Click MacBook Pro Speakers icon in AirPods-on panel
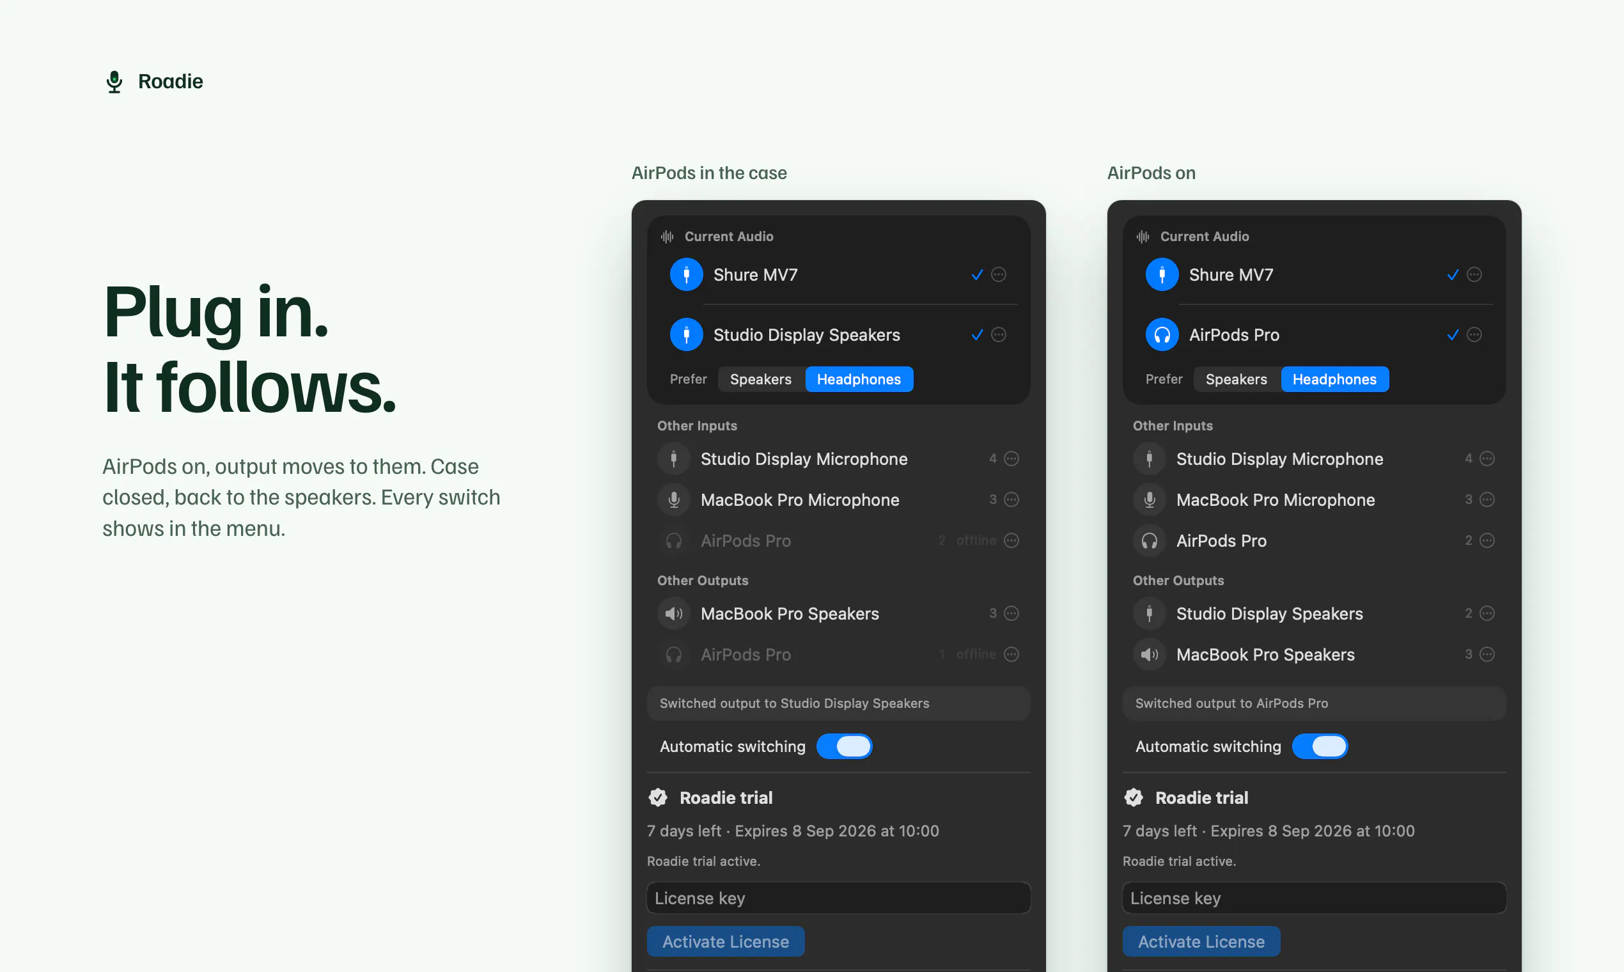The height and width of the screenshot is (972, 1624). (x=1150, y=655)
